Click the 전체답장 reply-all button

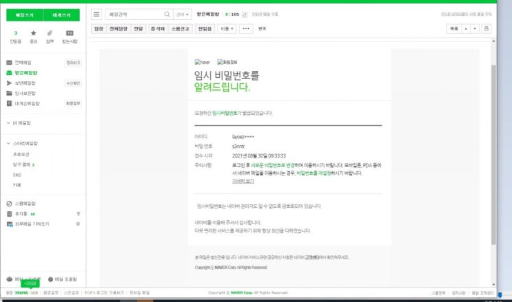coord(119,29)
